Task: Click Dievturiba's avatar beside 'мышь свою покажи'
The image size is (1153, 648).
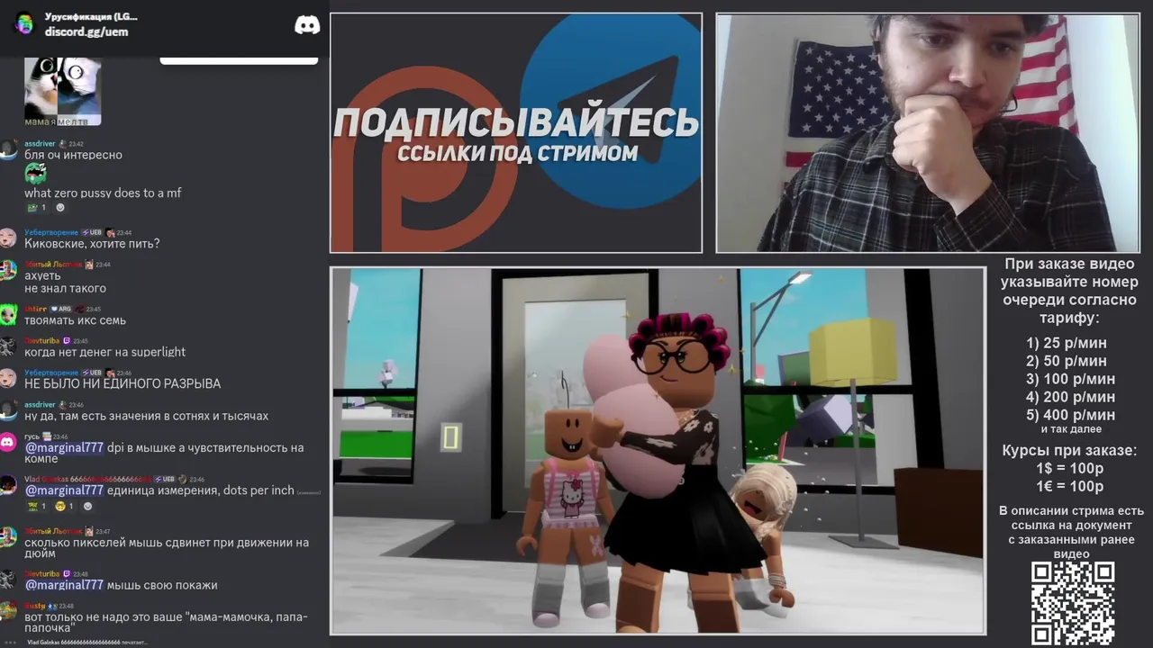Action: (8, 580)
